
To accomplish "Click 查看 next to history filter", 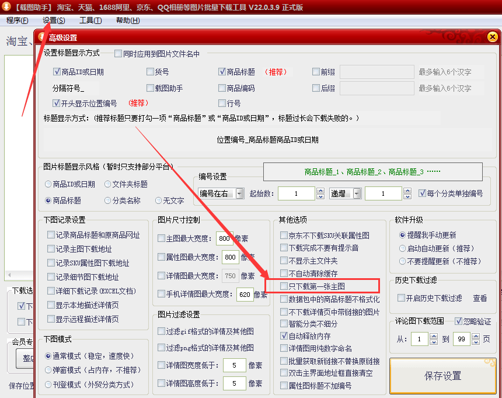I will click(480, 298).
